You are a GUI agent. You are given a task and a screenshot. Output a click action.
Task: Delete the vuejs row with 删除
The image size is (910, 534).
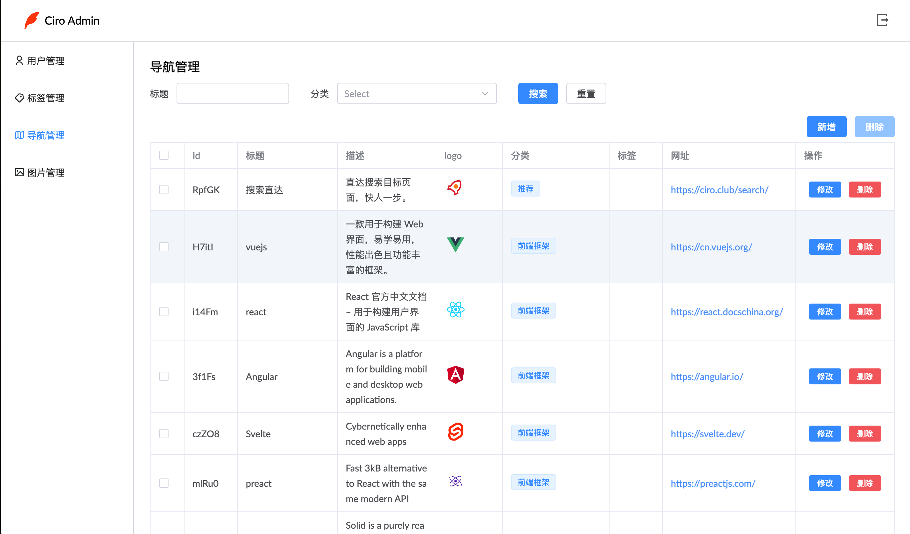click(x=865, y=247)
